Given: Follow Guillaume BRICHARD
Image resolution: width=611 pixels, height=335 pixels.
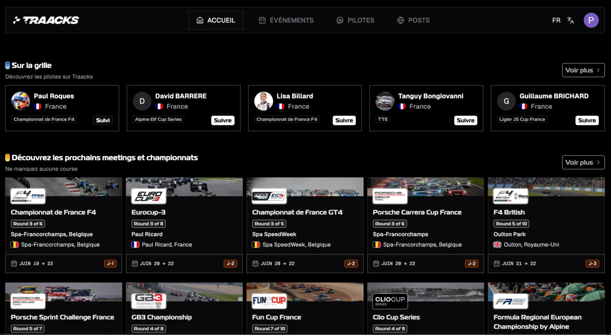Looking at the screenshot, I should [587, 120].
